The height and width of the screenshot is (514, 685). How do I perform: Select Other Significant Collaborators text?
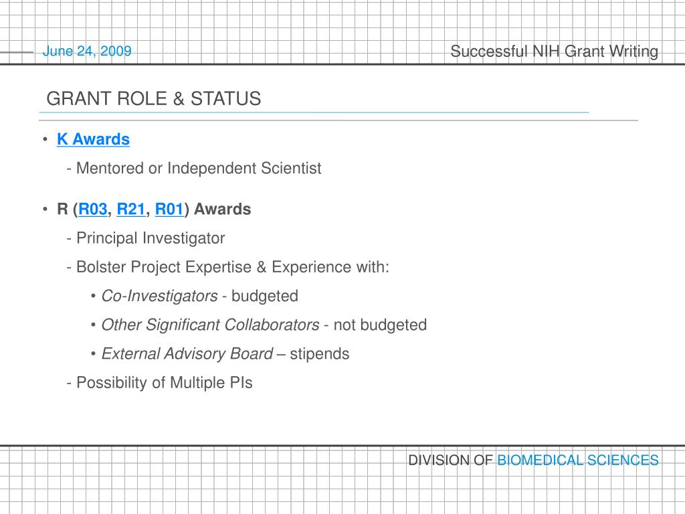tap(210, 325)
